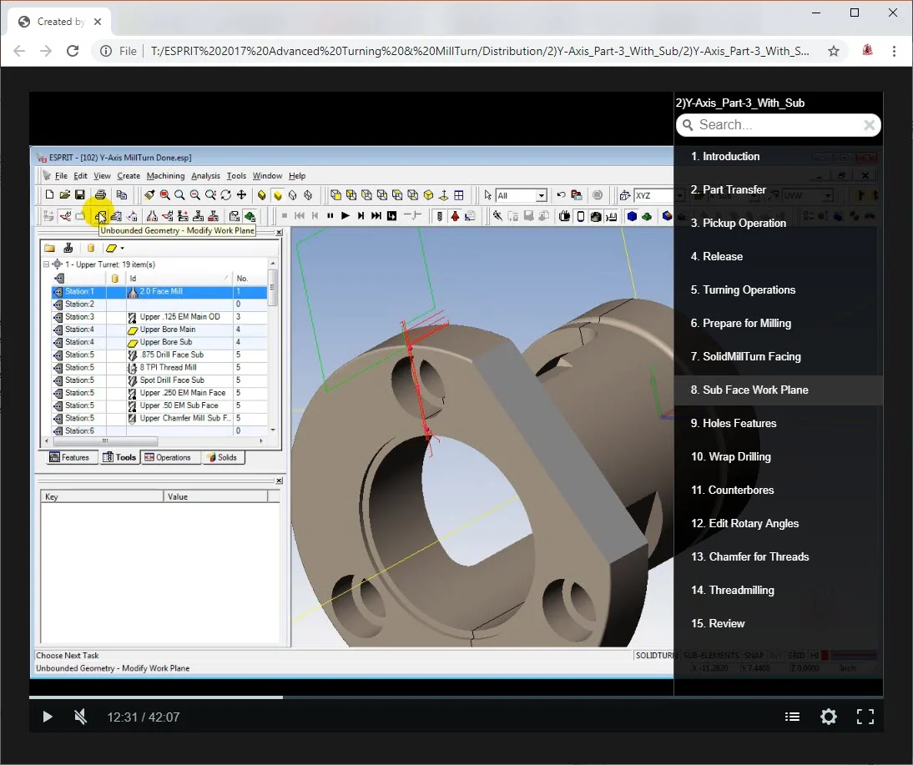Open the File menu in ESPRIT
The width and height of the screenshot is (913, 765).
[61, 176]
